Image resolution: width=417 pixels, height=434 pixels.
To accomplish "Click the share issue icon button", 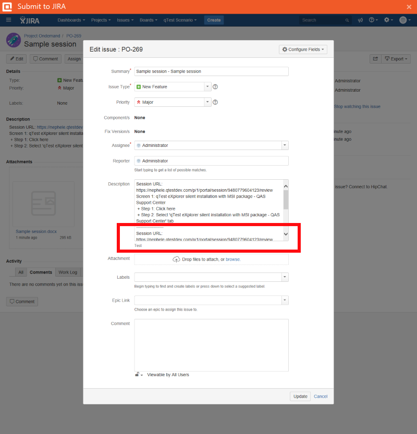I will click(x=375, y=59).
